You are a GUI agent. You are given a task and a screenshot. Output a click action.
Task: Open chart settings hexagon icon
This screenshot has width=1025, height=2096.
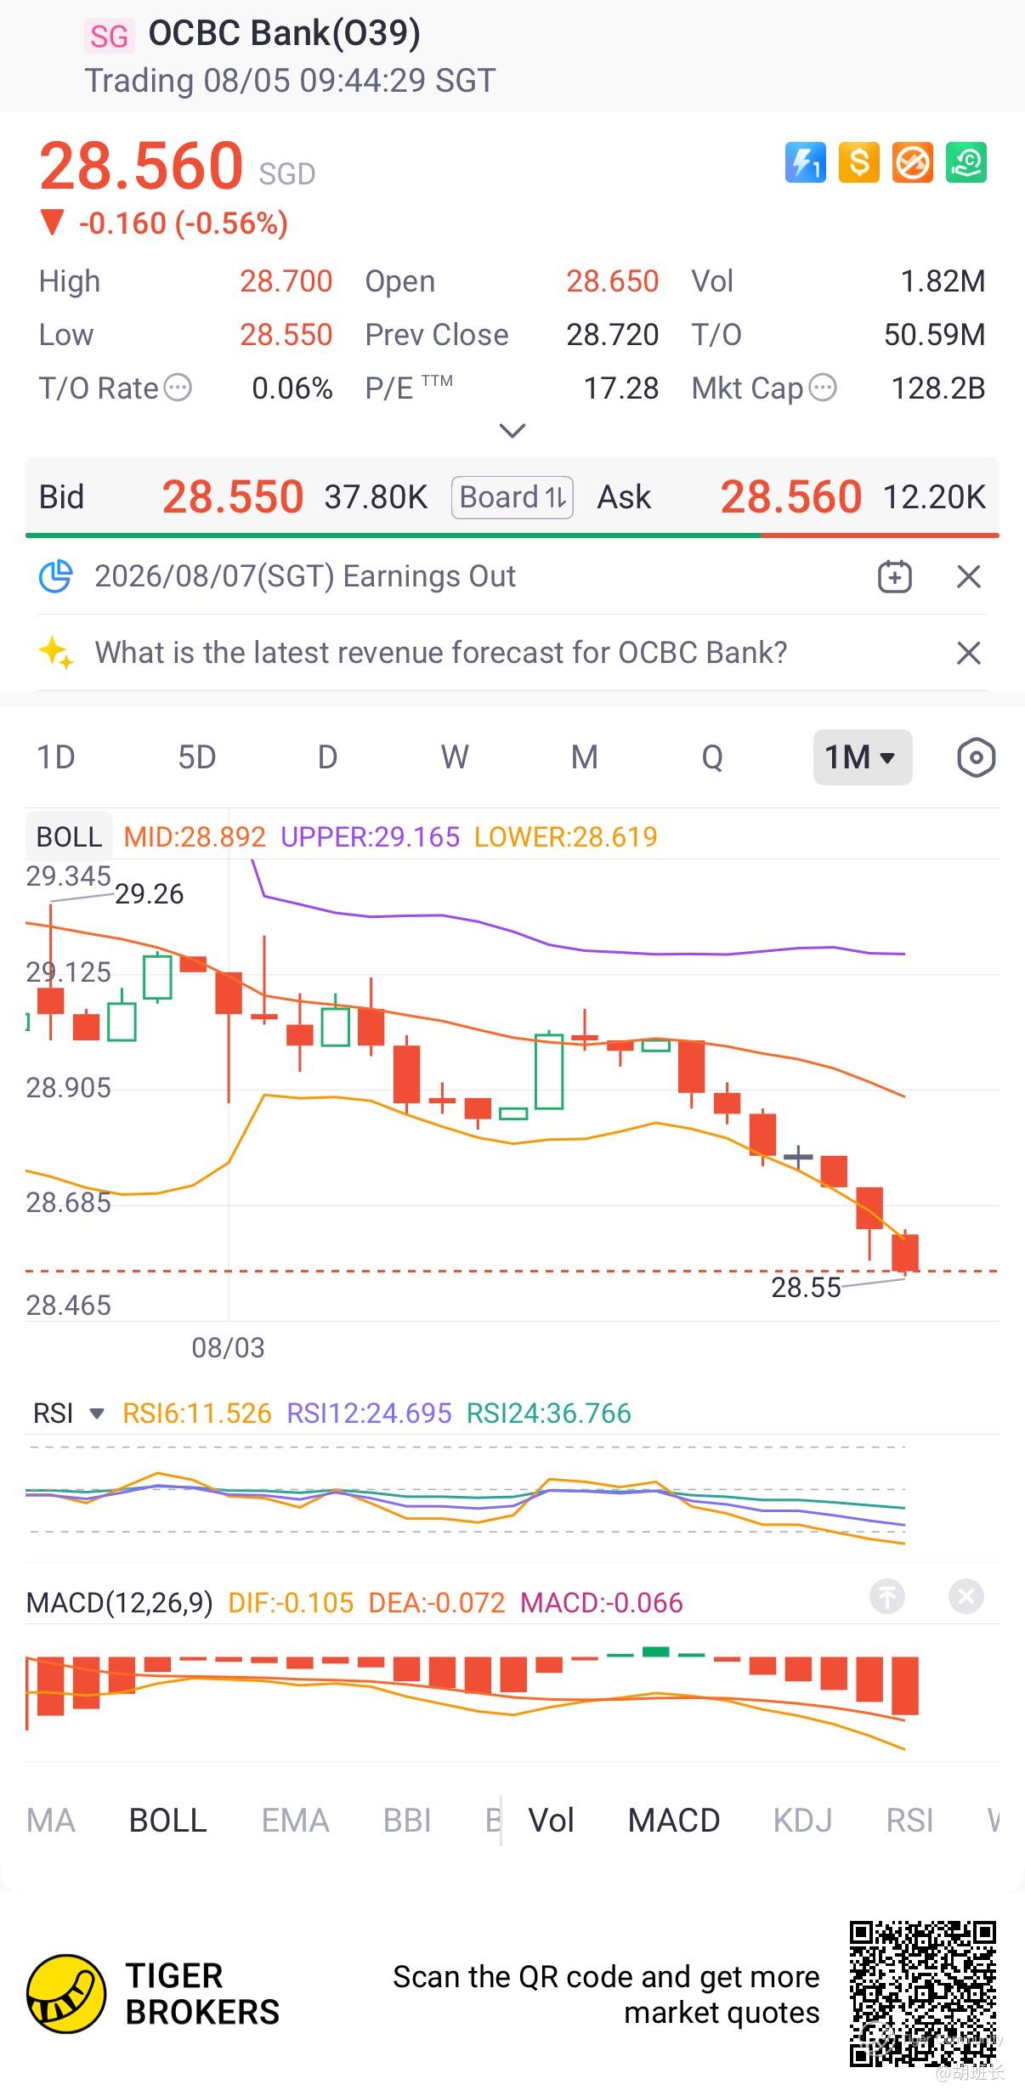(976, 756)
